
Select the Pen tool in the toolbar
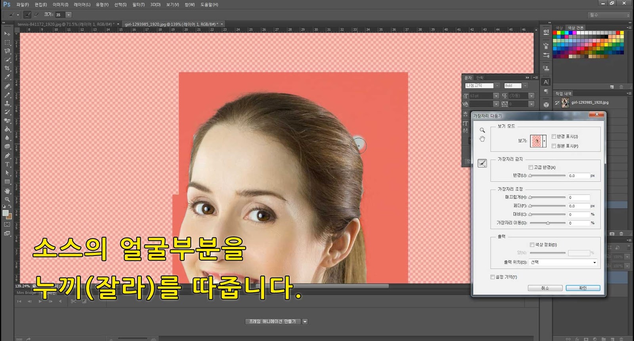(7, 156)
